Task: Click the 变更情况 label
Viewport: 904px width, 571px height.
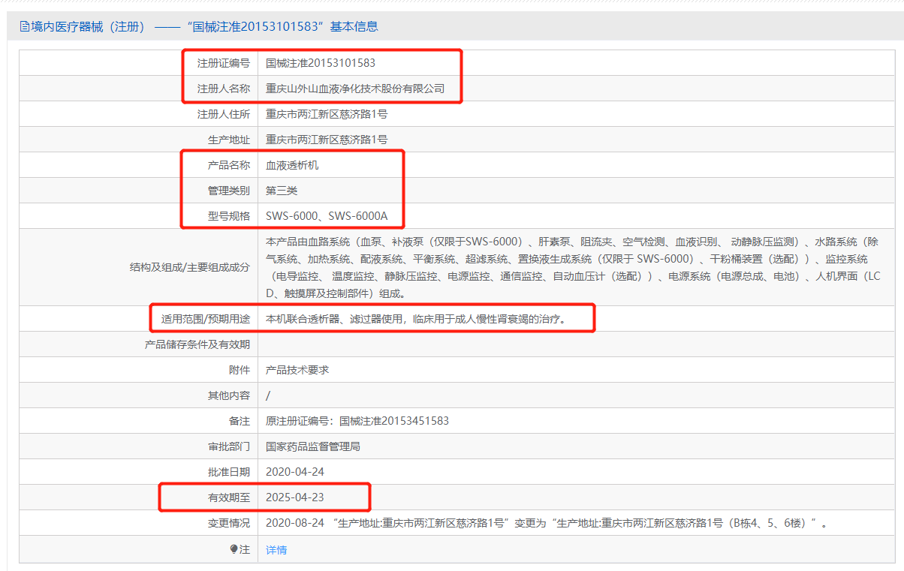Action: pos(229,523)
